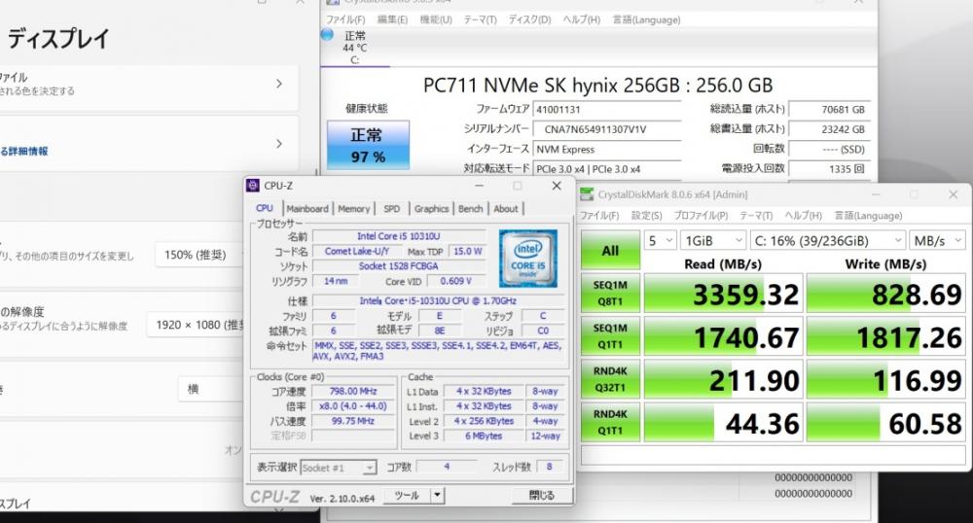
Task: Click the 正常 97 % health status box
Action: (368, 145)
